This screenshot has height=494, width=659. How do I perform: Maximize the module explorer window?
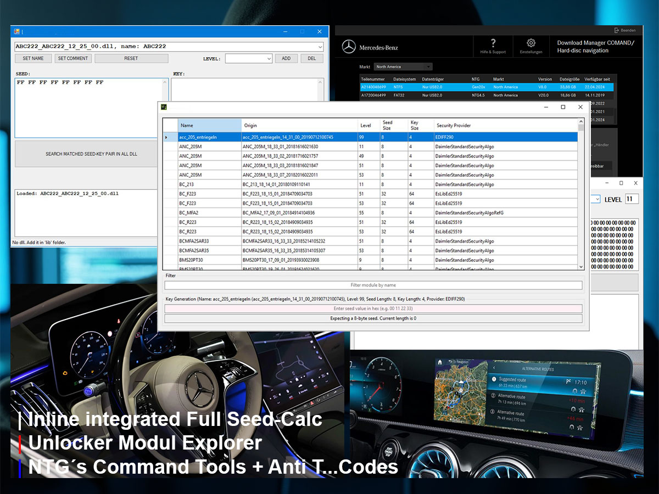[563, 107]
